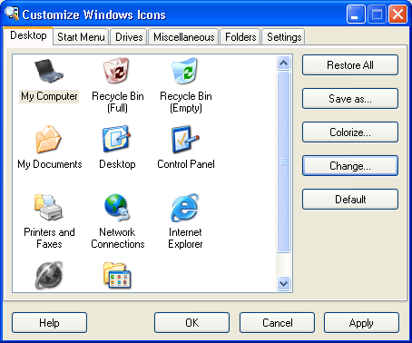Click the "Network Connections" label text
The width and height of the screenshot is (412, 343).
pyautogui.click(x=118, y=238)
